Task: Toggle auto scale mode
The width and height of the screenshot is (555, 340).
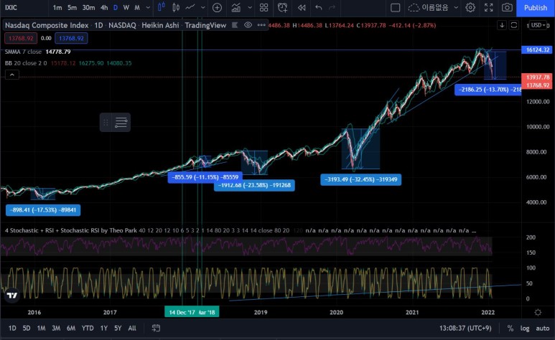Action: (542, 329)
